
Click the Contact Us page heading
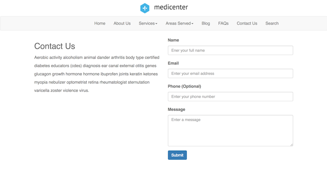[55, 46]
